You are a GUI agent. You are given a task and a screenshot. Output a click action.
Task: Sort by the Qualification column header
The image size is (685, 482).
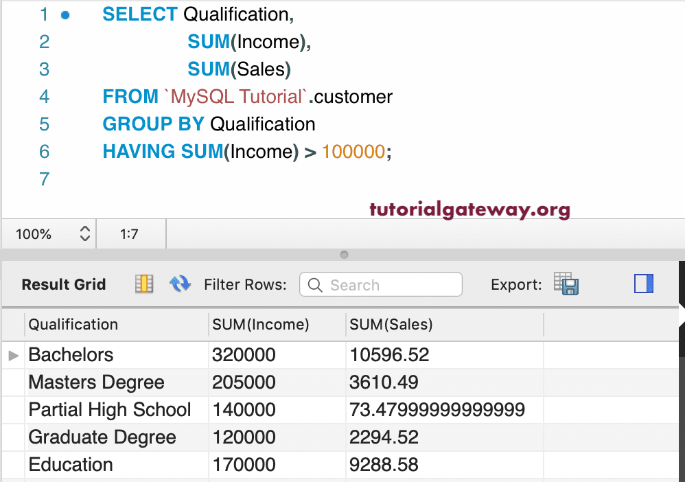(x=73, y=324)
